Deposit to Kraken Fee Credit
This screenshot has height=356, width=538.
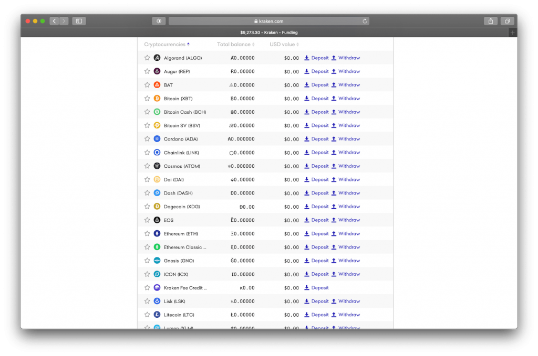coord(316,287)
